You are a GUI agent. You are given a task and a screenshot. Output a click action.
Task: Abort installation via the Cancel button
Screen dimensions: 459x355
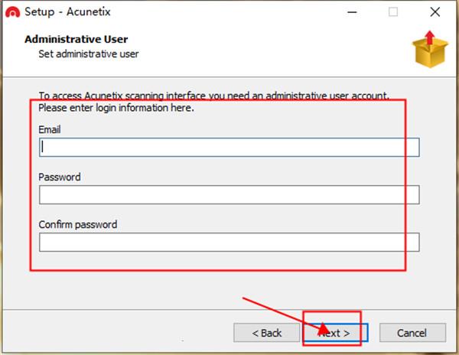point(413,333)
